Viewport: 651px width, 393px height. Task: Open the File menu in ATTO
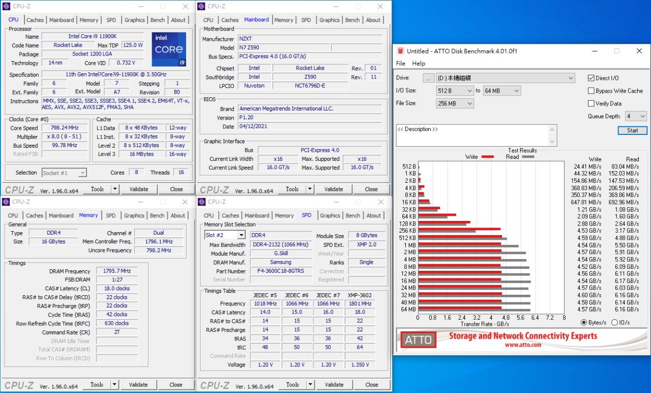(401, 64)
